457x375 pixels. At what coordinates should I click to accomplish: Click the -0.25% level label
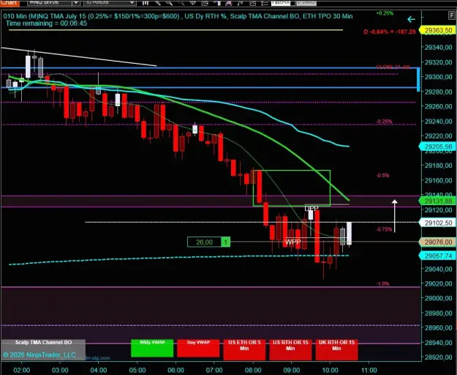click(384, 122)
